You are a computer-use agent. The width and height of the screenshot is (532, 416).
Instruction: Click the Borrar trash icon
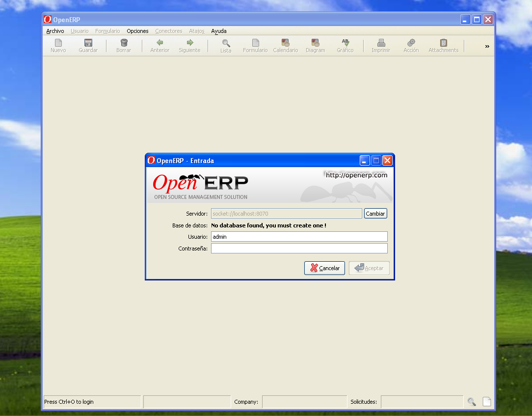(124, 43)
